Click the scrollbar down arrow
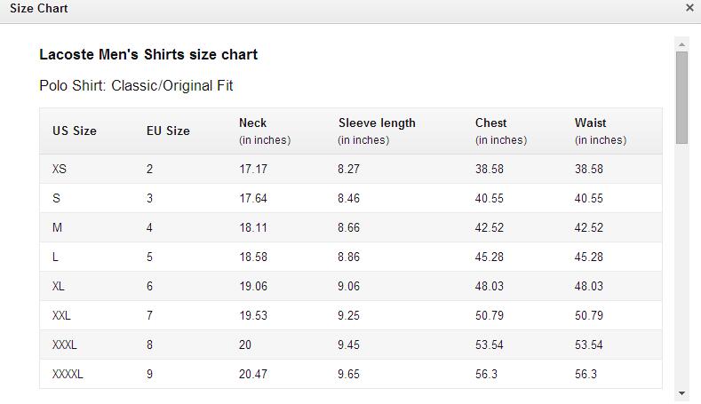The height and width of the screenshot is (404, 701). [681, 393]
